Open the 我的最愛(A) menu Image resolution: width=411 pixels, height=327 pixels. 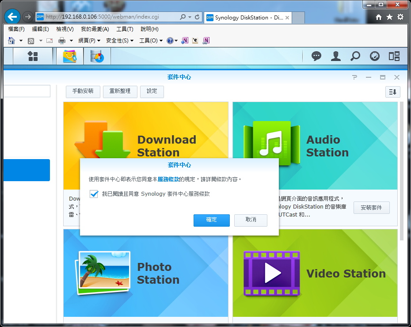(x=95, y=29)
